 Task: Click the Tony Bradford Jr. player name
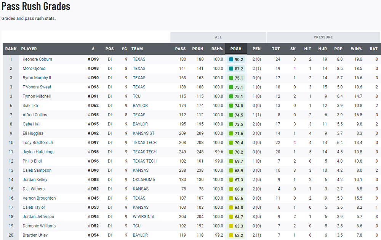tap(38, 142)
